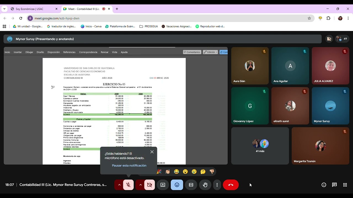Open Reproductor web bookmark
Screen dimensions: 353x198
click(210, 26)
